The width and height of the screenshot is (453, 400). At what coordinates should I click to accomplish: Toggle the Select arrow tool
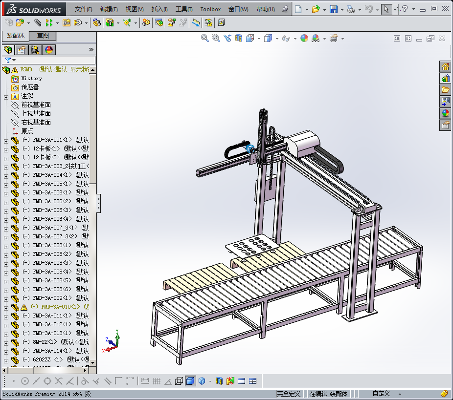click(386, 9)
